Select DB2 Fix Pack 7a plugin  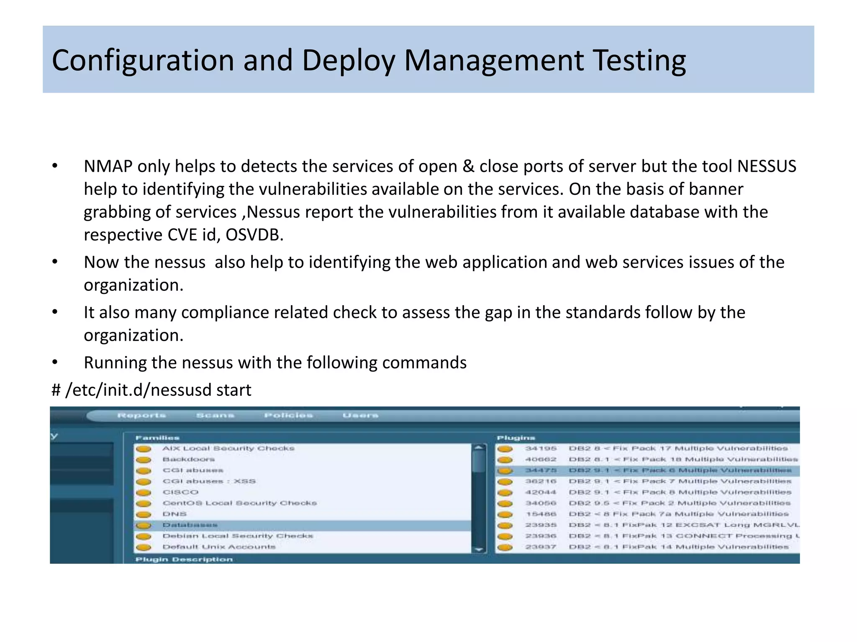(648, 514)
